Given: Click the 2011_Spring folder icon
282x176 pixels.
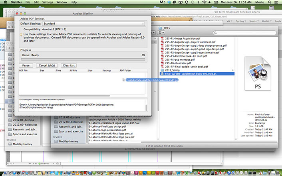Looking at the screenshot, I should [x=163, y=70].
